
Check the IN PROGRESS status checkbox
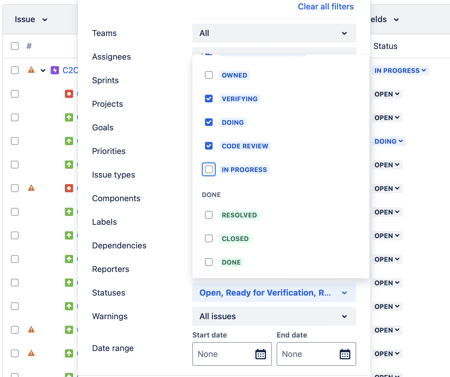pos(209,169)
